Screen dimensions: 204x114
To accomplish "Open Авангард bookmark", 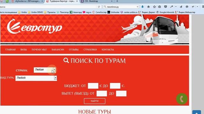I will [x=76, y=12].
